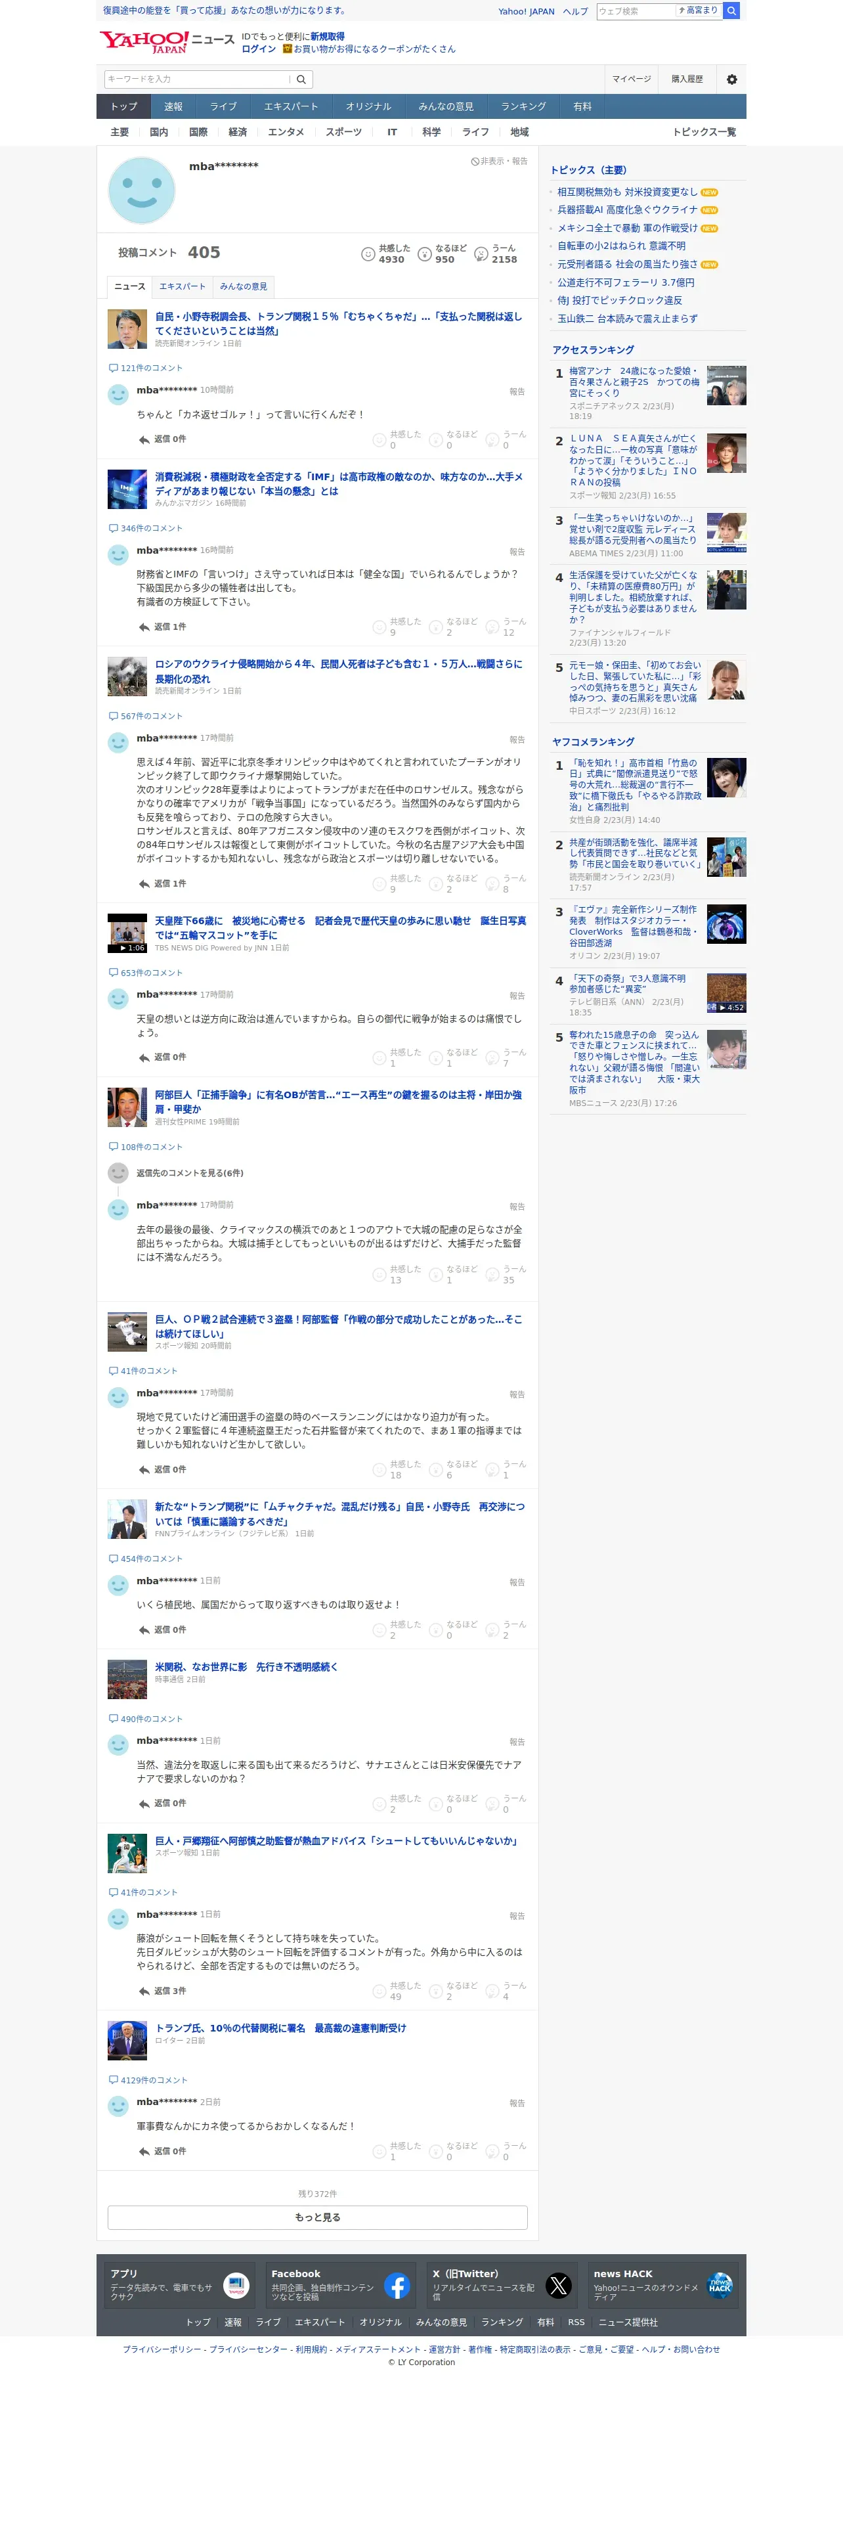Click reply arrow on 軍事費なんかに comment
This screenshot has width=843, height=2530.
[x=144, y=2152]
